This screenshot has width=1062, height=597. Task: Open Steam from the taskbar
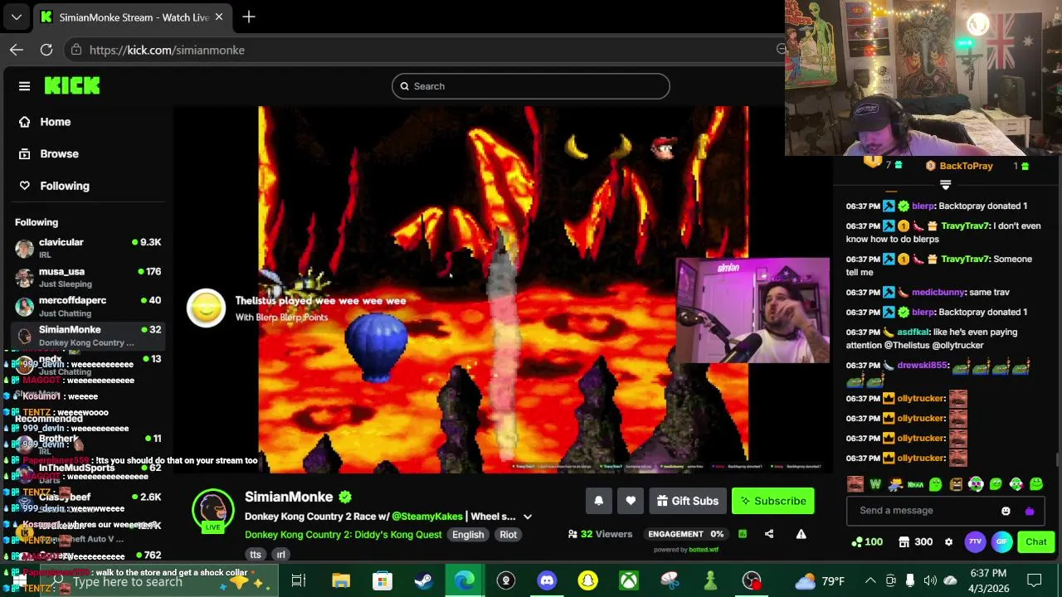pyautogui.click(x=423, y=580)
